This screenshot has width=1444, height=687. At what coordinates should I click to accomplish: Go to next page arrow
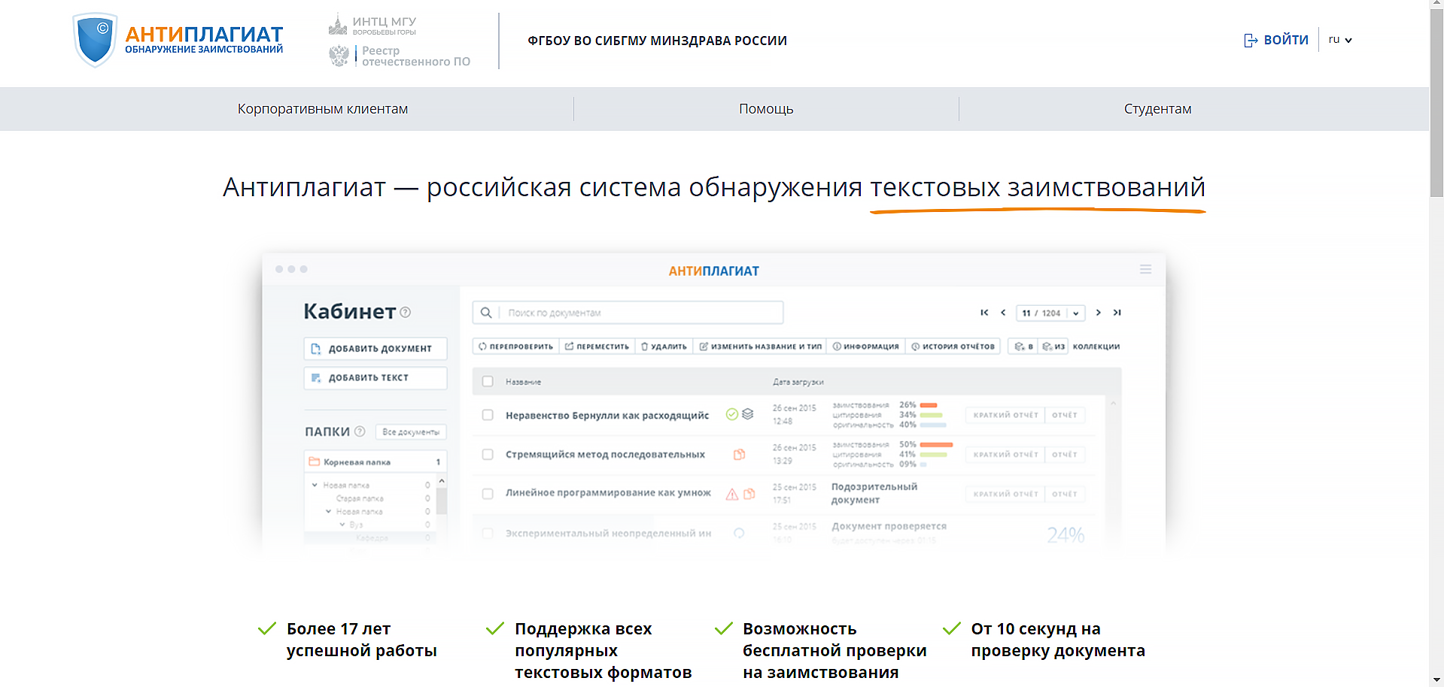1099,313
